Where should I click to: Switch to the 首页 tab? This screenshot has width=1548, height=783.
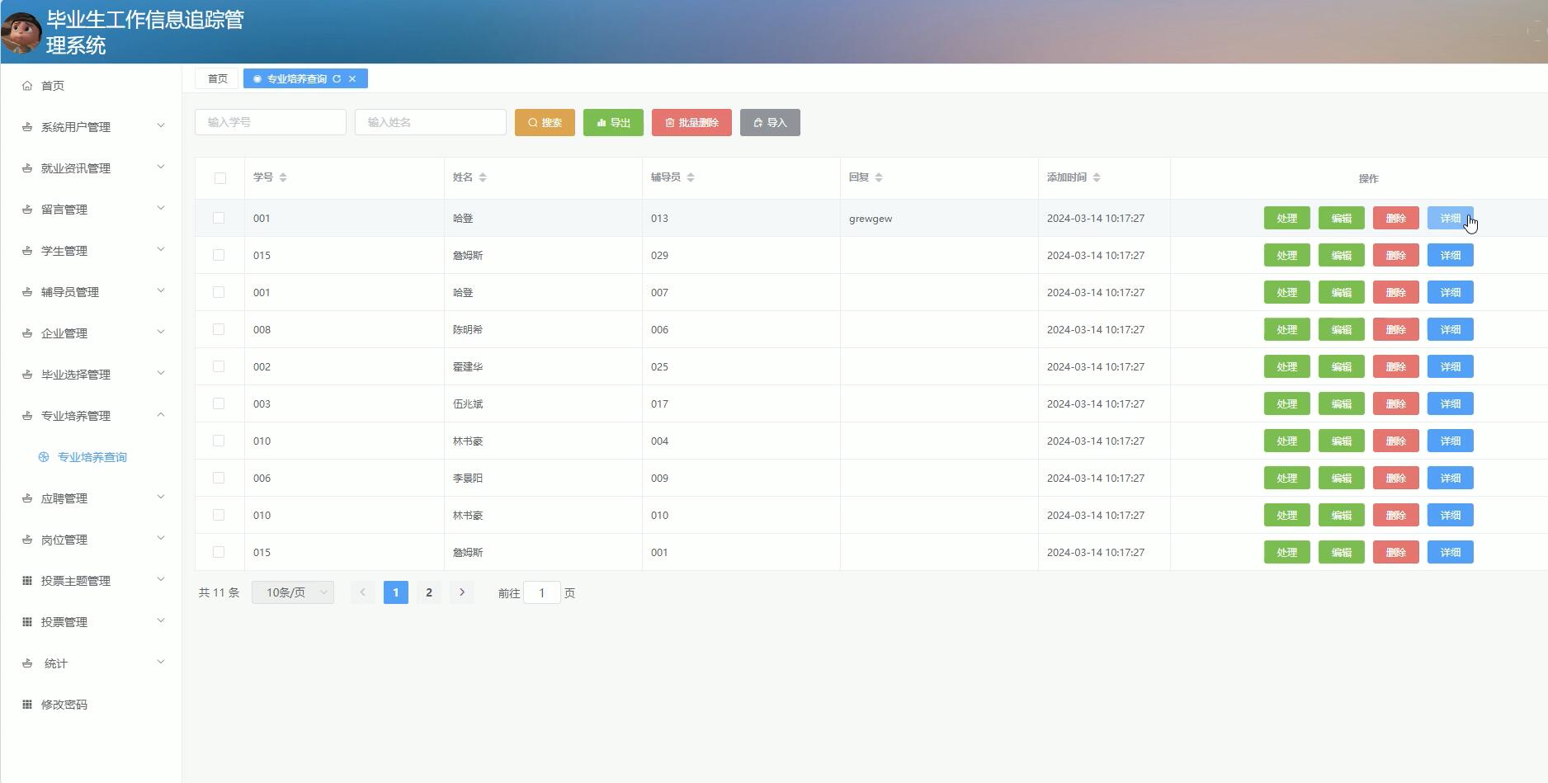(216, 78)
